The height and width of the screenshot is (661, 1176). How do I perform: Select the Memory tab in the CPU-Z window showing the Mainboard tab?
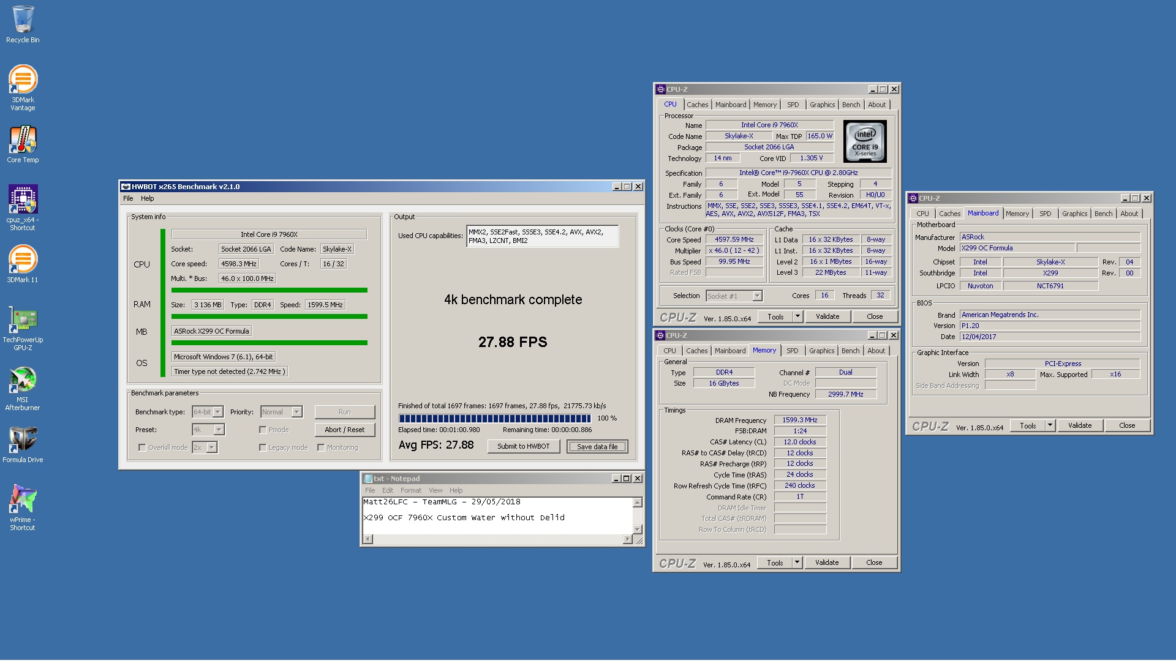coord(1017,214)
